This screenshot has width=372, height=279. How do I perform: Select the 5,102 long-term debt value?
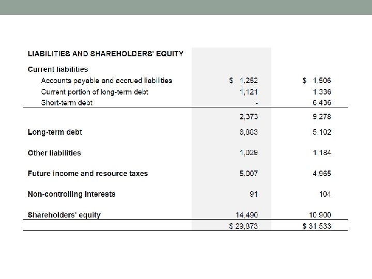click(x=322, y=132)
